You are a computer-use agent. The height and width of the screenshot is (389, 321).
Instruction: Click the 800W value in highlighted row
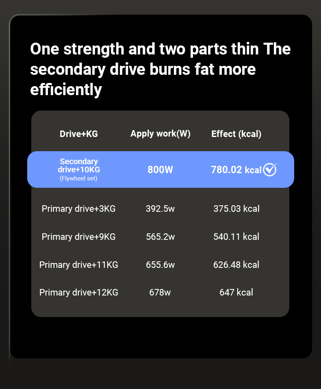pos(160,170)
